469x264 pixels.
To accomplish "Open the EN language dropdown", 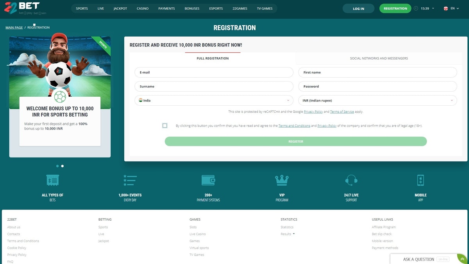I will click(455, 8).
